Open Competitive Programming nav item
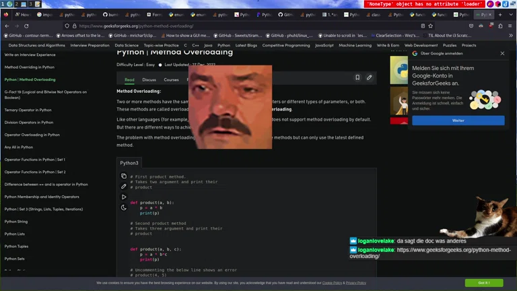Screen dimensions: 517x291 point(286,45)
